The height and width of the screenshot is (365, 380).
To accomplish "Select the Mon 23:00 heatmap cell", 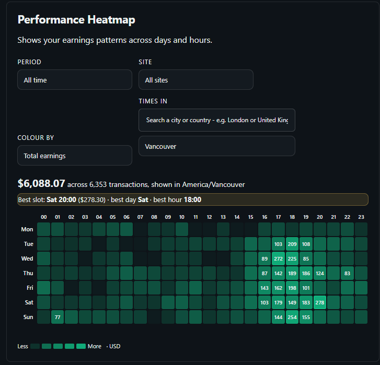I will click(361, 229).
